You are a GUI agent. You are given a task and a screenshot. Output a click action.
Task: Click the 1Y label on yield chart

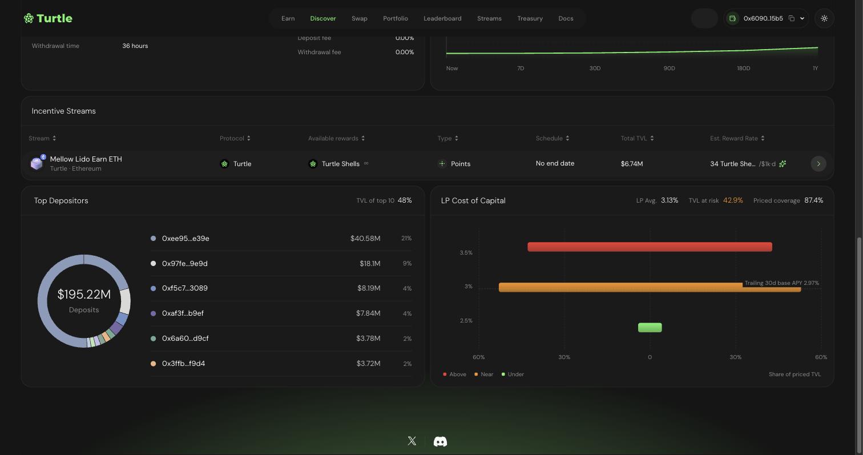coord(815,68)
